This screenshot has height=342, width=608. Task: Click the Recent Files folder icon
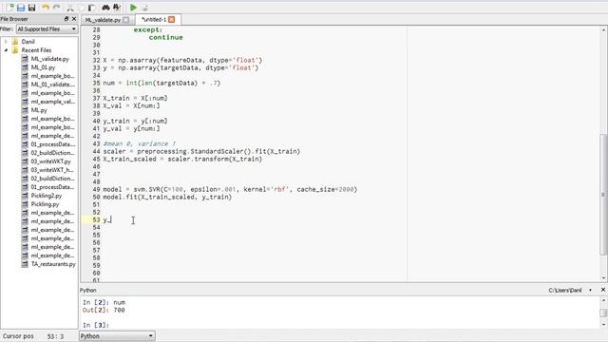(15, 50)
